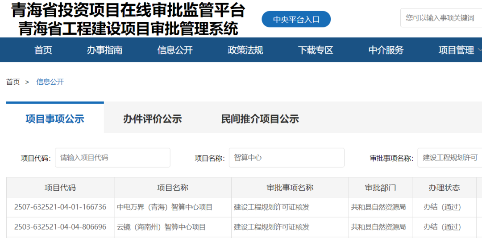482x238 pixels.
Task: Open 中介服务 in the navigation bar
Action: pos(386,50)
